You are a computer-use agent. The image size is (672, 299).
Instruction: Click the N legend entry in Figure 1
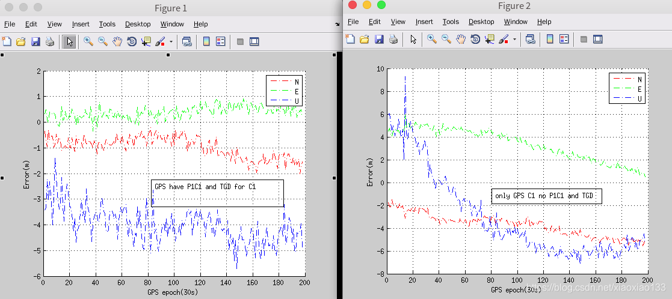[285, 81]
